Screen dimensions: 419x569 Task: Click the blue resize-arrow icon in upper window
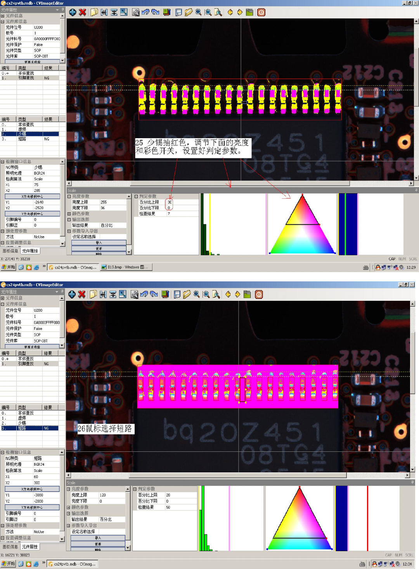(x=124, y=12)
